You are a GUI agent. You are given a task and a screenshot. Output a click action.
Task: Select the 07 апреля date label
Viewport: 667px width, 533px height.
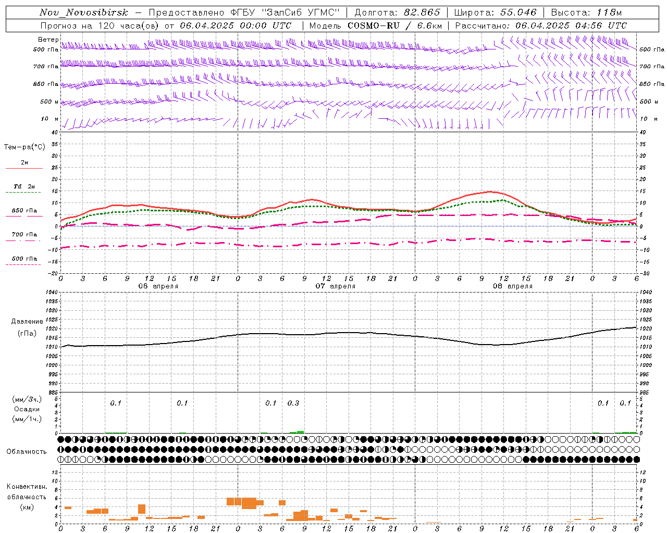336,286
